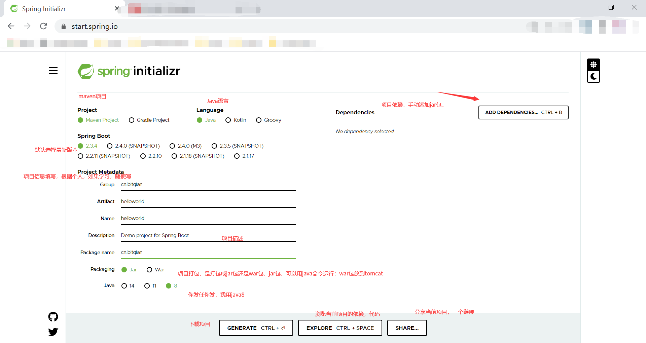Screen dimensions: 646x343
Task: Click the Generate button
Action: tap(256, 328)
